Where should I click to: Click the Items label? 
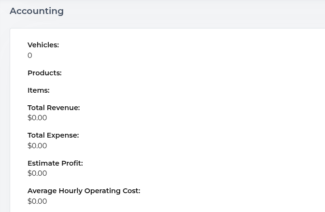pyautogui.click(x=38, y=90)
